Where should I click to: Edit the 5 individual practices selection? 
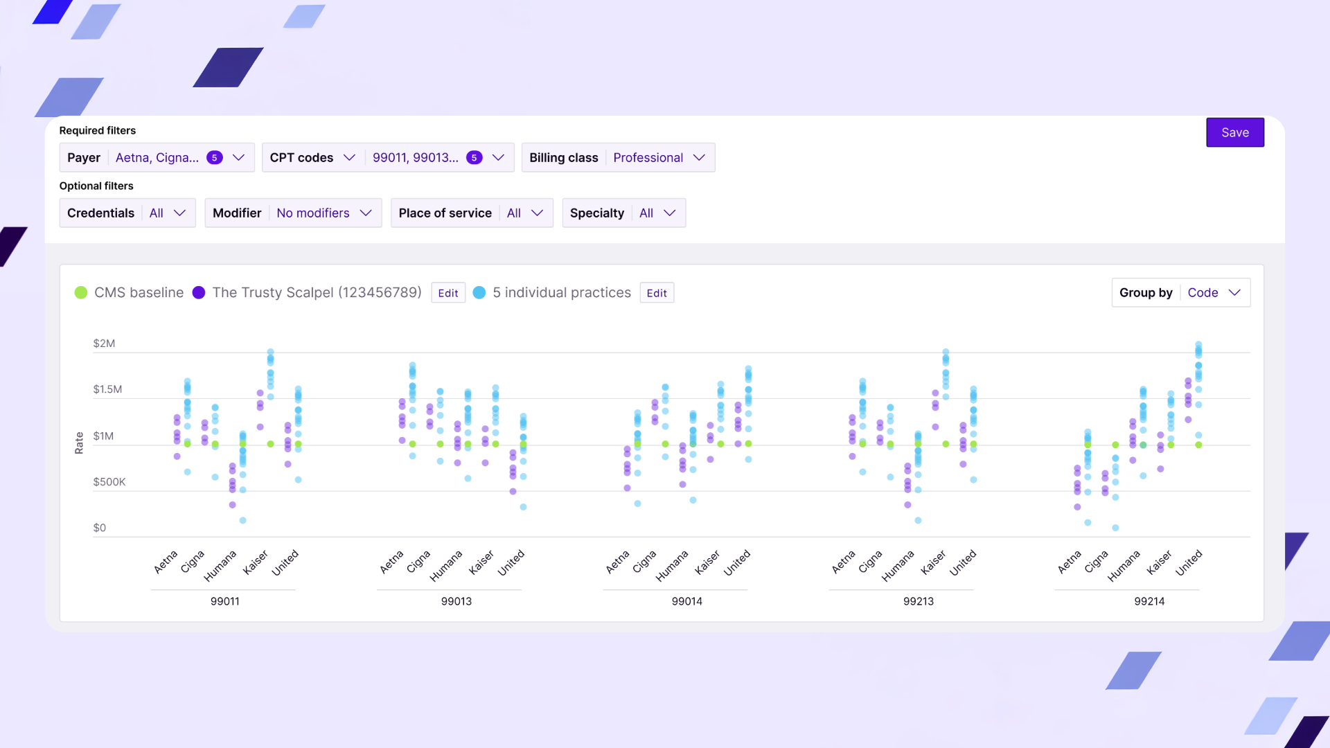click(x=656, y=292)
